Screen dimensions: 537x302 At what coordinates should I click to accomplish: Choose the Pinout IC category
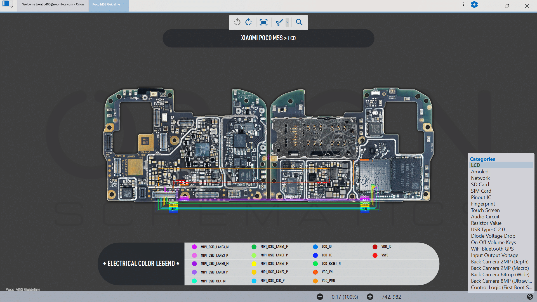(501, 197)
